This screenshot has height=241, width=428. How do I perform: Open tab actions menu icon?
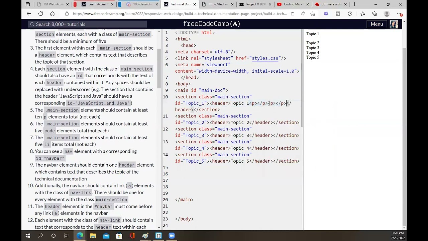coord(28,4)
